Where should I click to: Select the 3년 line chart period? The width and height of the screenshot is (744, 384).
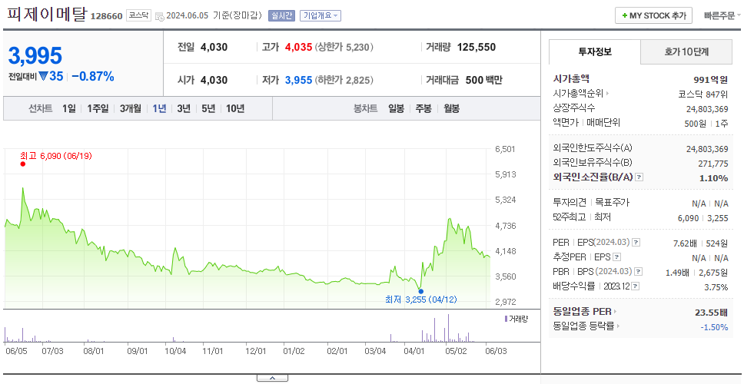(184, 108)
